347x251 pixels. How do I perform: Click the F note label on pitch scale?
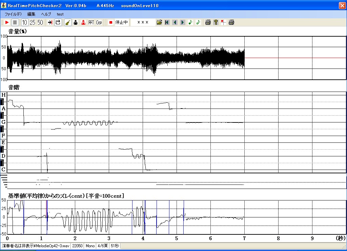pyautogui.click(x=3, y=136)
